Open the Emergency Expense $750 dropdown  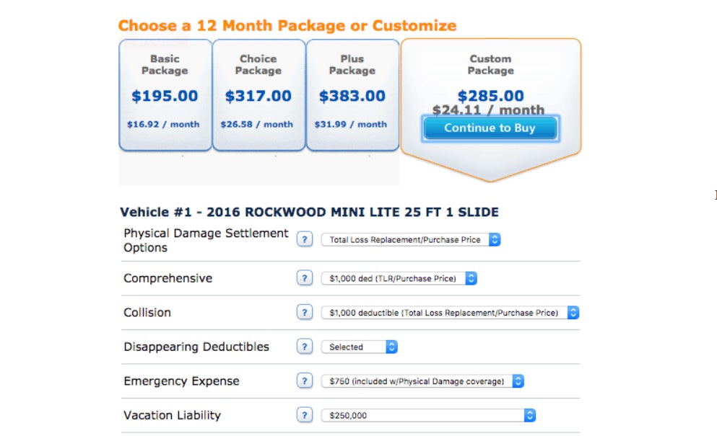pyautogui.click(x=422, y=381)
